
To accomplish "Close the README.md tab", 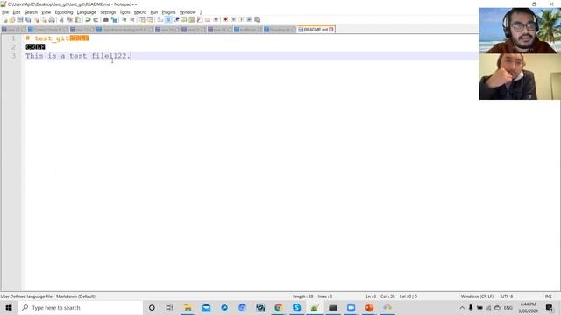I will tap(331, 29).
